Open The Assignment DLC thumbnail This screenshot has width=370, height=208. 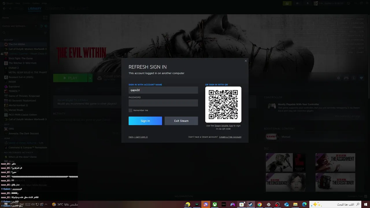[335, 162]
